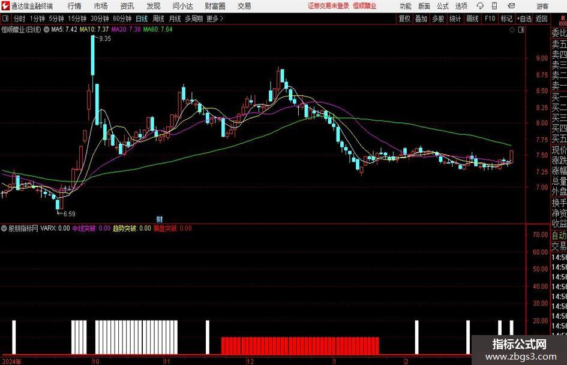Image resolution: width=567 pixels, height=365 pixels.
Task: Switch to 60分钟 period
Action: coord(122,19)
